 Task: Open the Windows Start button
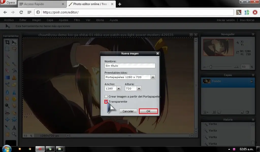(7, 149)
